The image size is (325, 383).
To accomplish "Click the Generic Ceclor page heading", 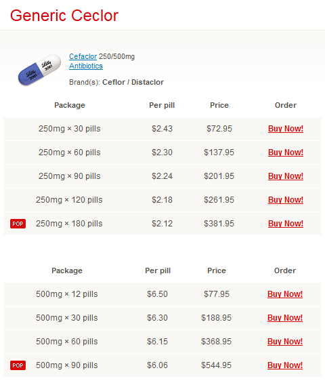I will click(64, 16).
